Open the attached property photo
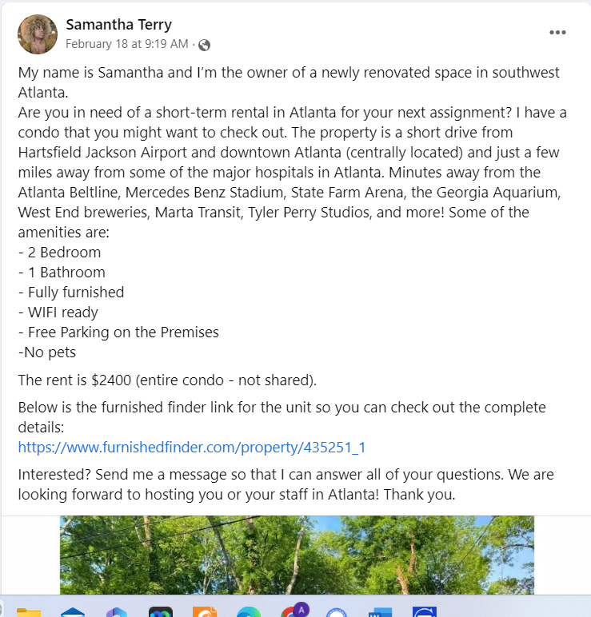 297,555
